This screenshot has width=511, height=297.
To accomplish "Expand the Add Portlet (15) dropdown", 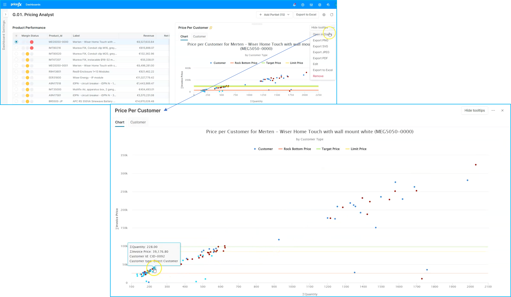I will click(274, 15).
